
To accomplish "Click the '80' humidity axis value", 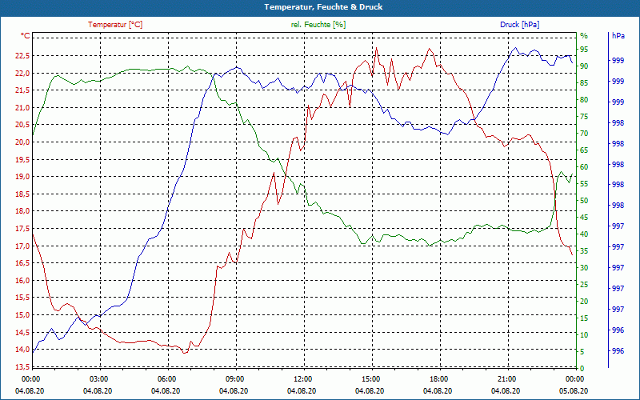I will pyautogui.click(x=584, y=100).
